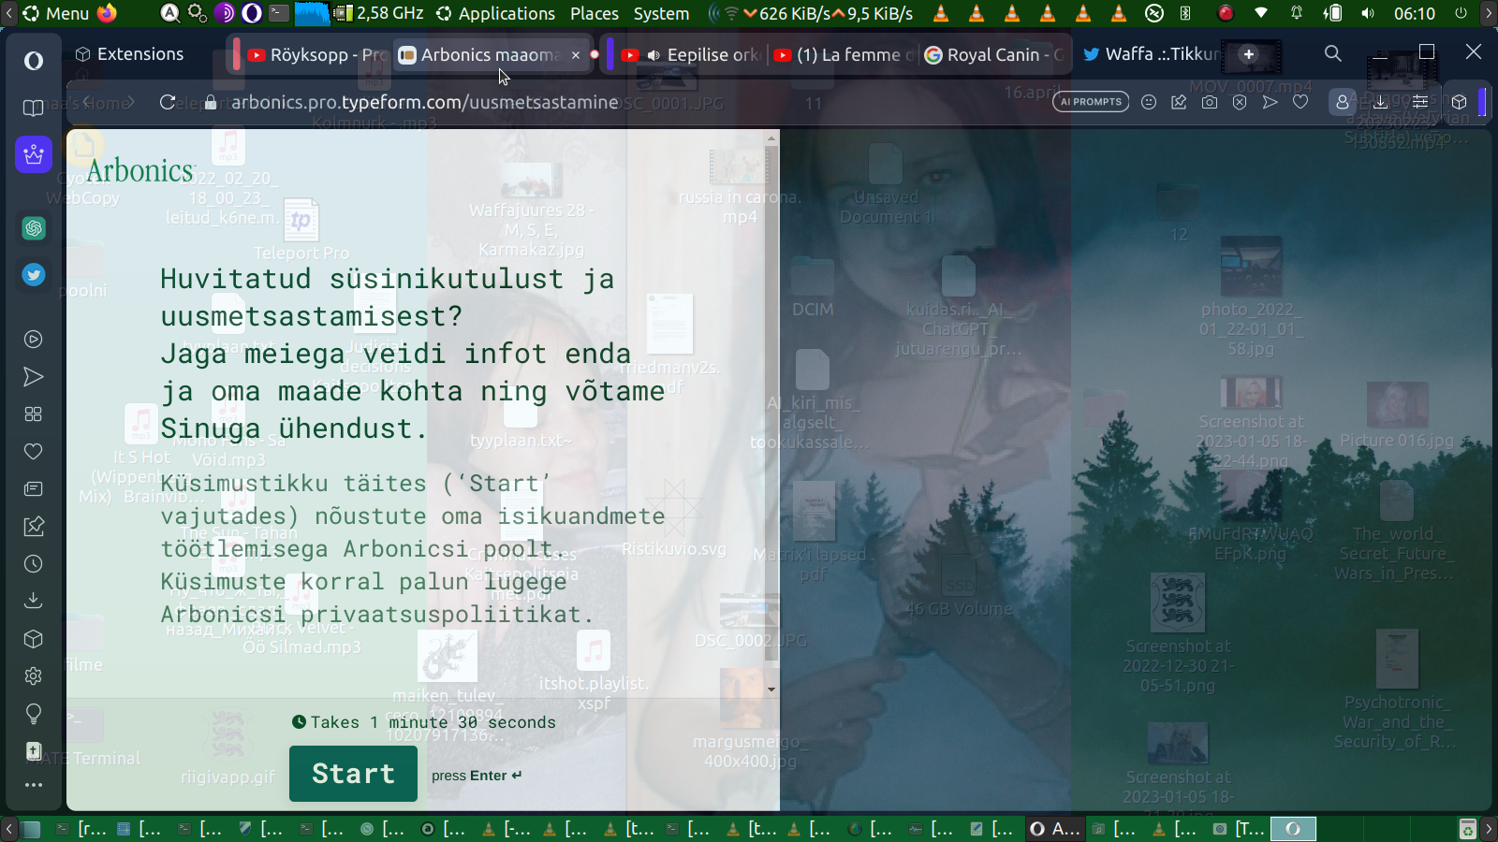The width and height of the screenshot is (1498, 842).
Task: Open the Aria AI sidebar button
Action: pos(34,154)
